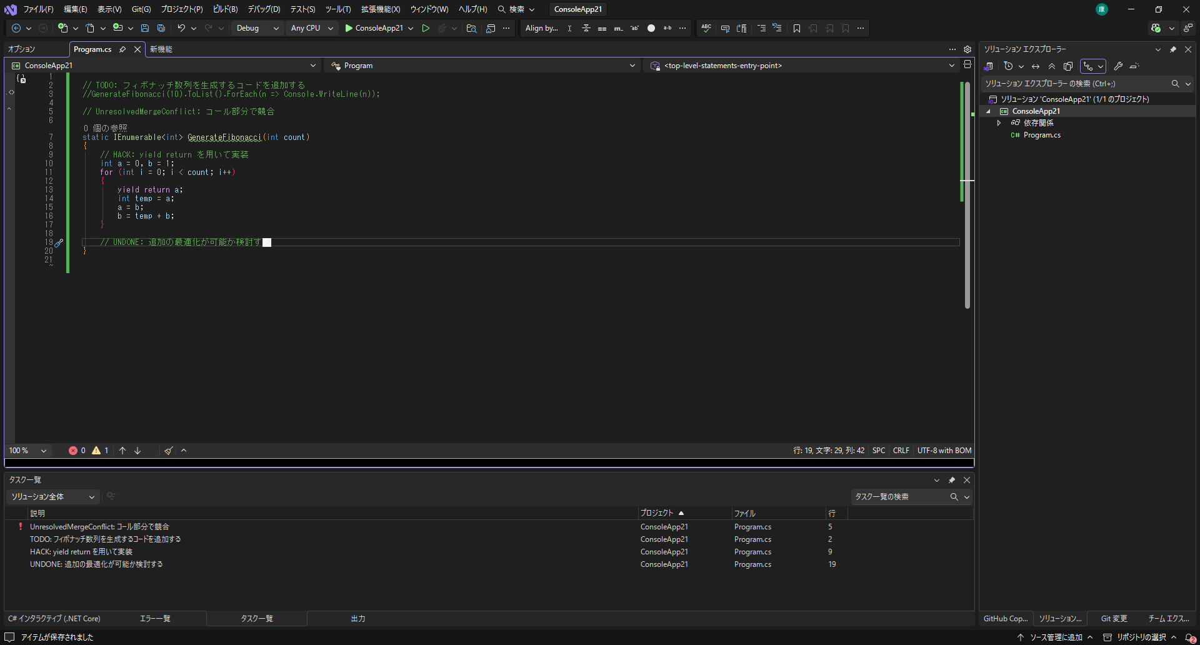Click the spell checker ABC icon
1200x645 pixels.
coord(706,28)
